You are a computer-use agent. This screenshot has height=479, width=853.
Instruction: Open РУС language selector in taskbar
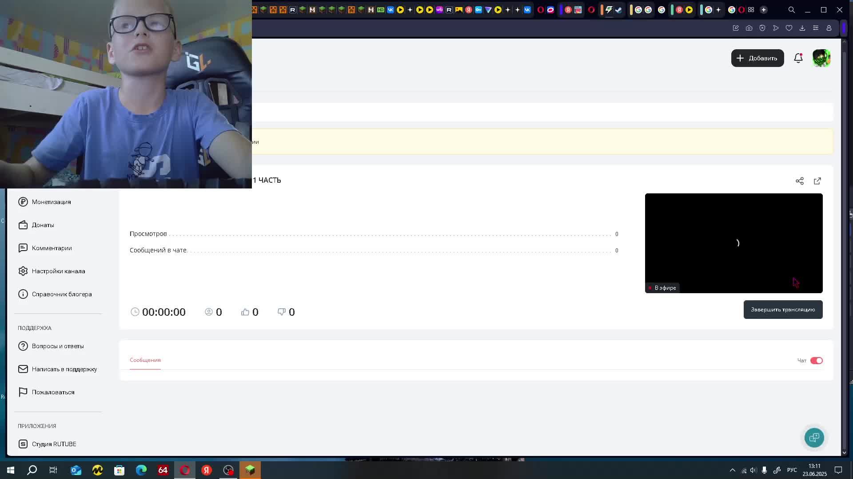(792, 470)
